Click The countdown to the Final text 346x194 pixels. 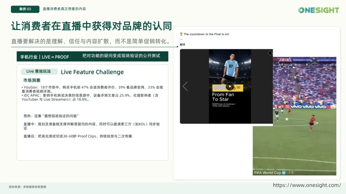pyautogui.click(x=206, y=34)
